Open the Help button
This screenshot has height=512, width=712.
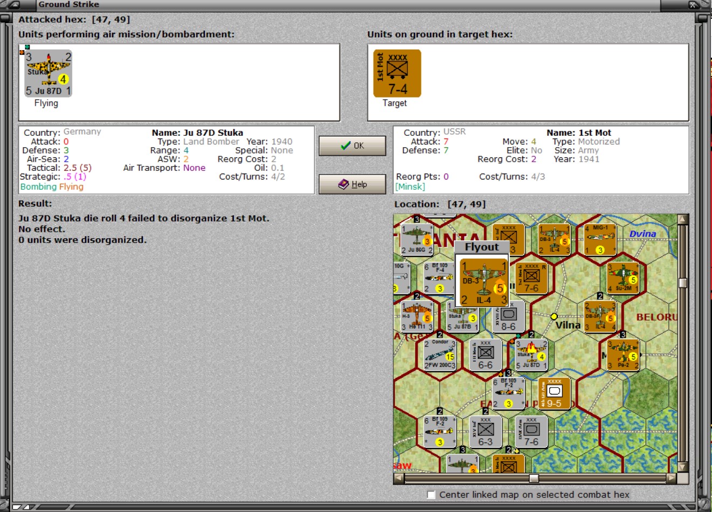(352, 184)
